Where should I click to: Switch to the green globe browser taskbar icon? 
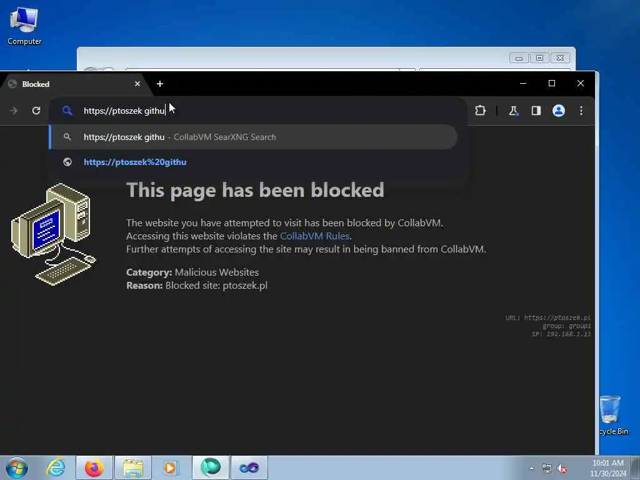click(x=211, y=467)
